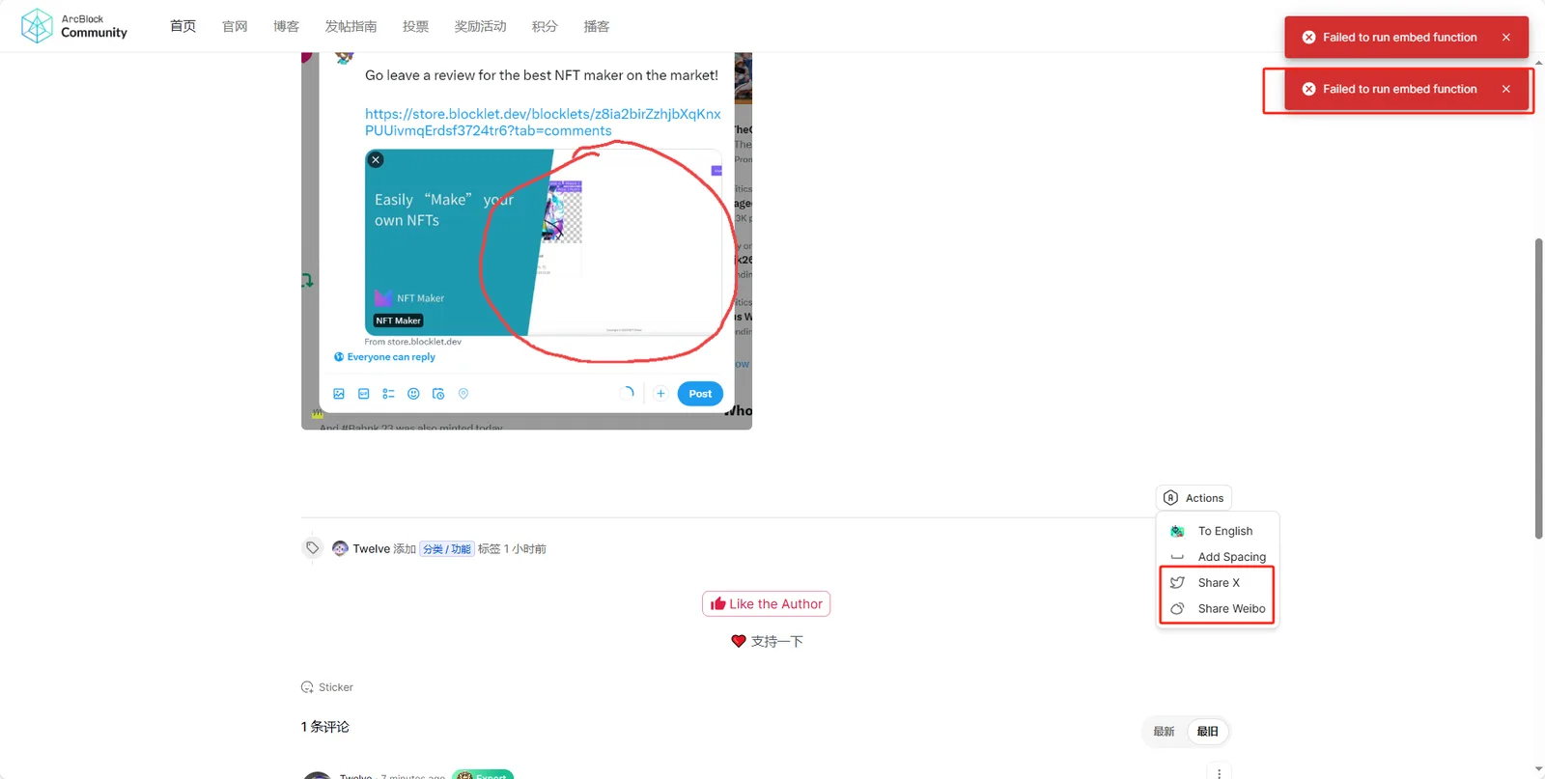Sort comments by 最新
This screenshot has height=779, width=1545.
point(1164,732)
